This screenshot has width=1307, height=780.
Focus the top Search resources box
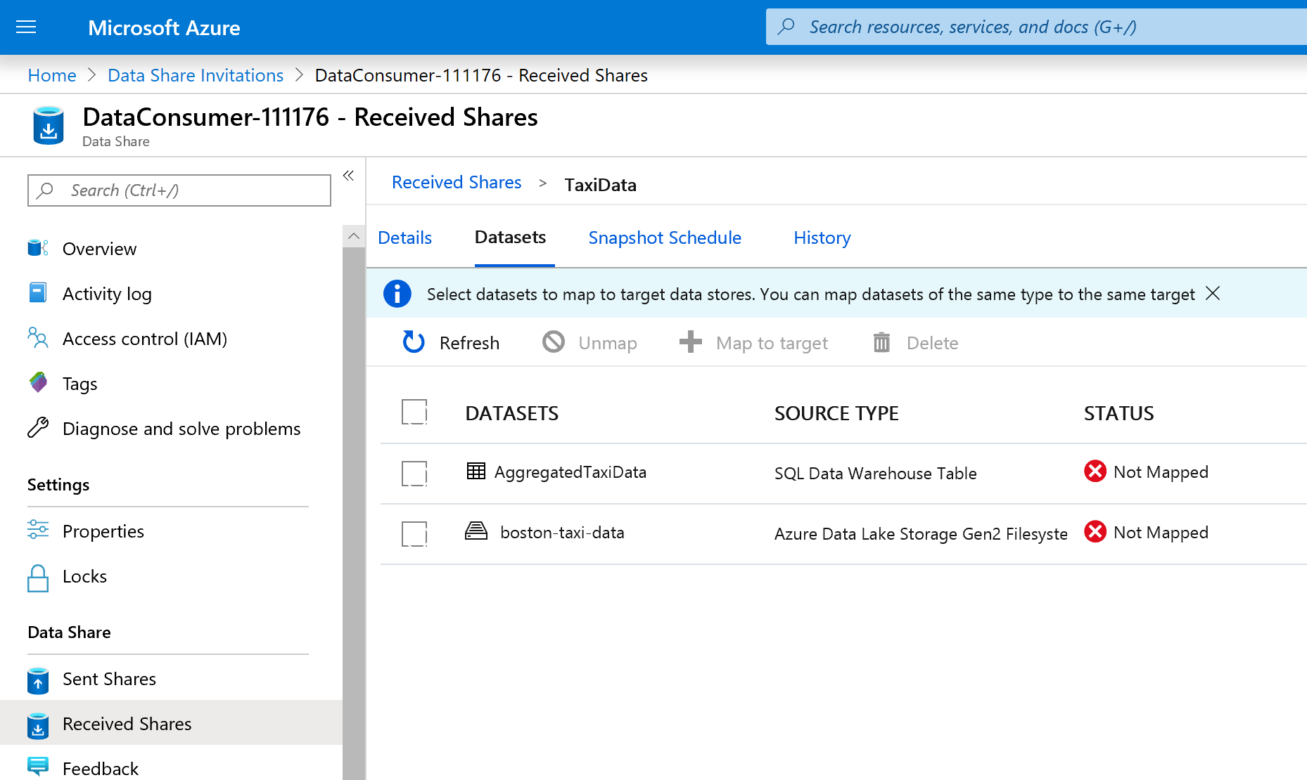tap(1036, 27)
